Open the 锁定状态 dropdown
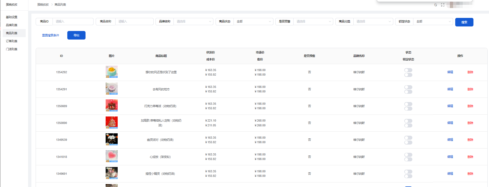489x187 pixels. tap(433, 21)
